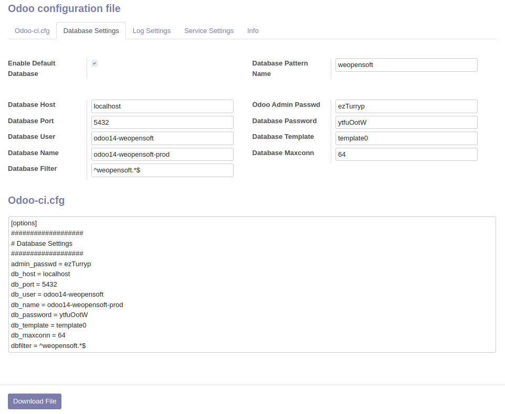Click the 'db_host = localhost' line

tap(40, 274)
